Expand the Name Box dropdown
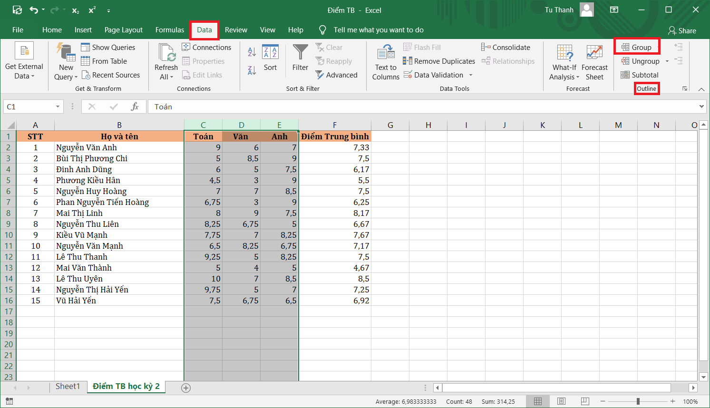Viewport: 710px width, 408px height. pos(58,107)
